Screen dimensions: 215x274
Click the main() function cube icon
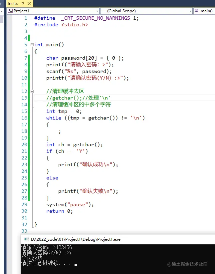pyautogui.click(x=197, y=11)
